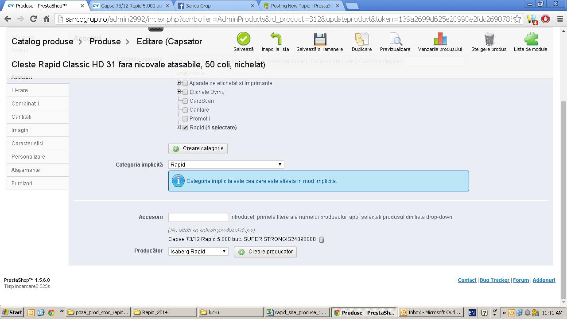Open the Livrare tab
The image size is (567, 319).
coord(38,90)
